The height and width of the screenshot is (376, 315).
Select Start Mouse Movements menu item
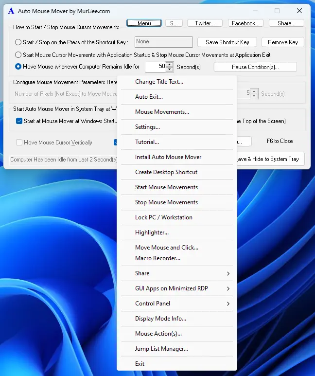(177, 187)
